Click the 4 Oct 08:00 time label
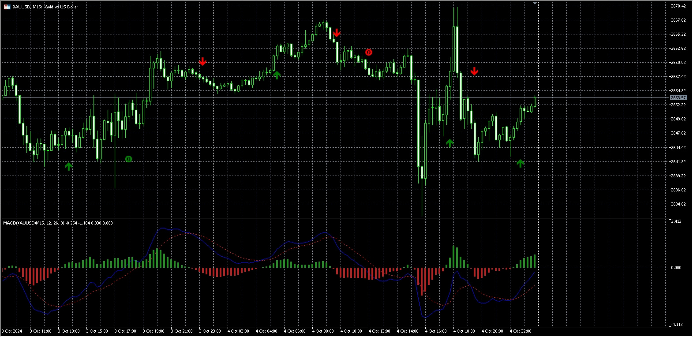 click(x=323, y=331)
